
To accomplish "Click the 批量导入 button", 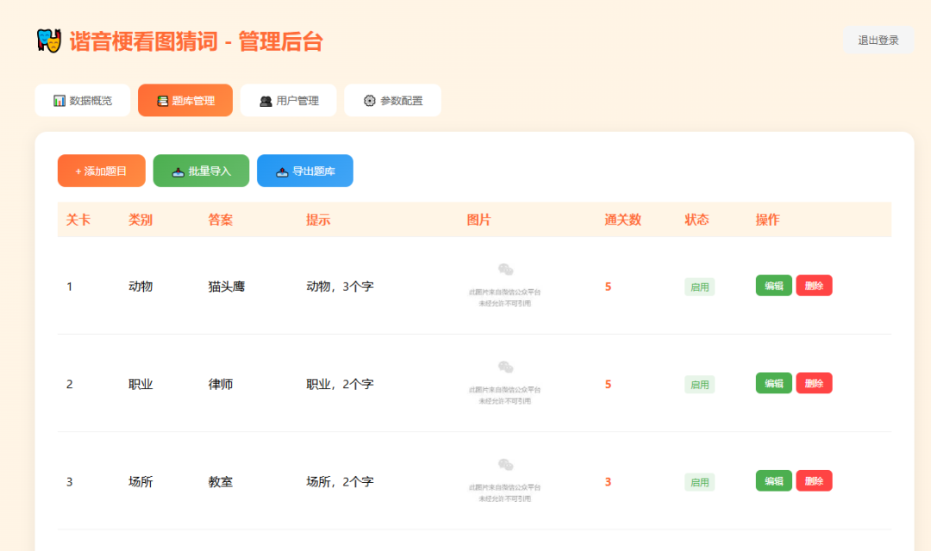I will coord(201,170).
